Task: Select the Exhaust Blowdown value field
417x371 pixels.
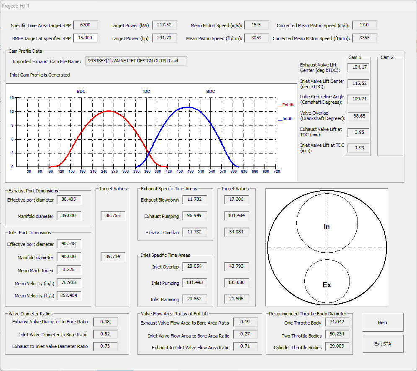Action: point(195,199)
